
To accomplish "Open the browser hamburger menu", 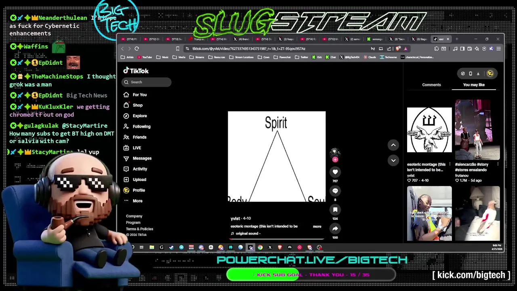I will coord(498,48).
